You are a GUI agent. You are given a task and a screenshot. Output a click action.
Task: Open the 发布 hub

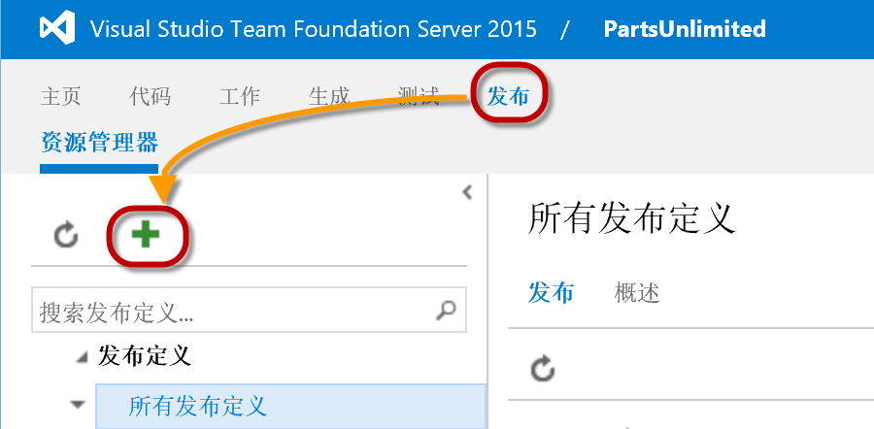tap(508, 96)
